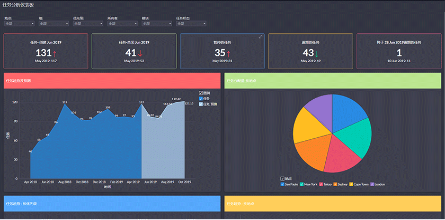Select the 逾期的任务 card

(310, 51)
